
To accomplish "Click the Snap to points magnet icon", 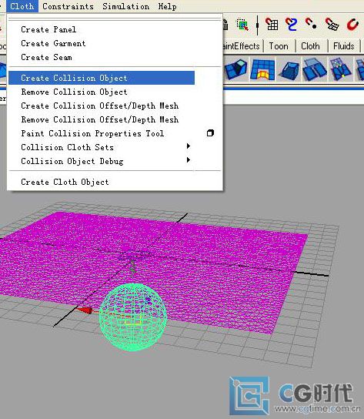I will pyautogui.click(x=311, y=24).
